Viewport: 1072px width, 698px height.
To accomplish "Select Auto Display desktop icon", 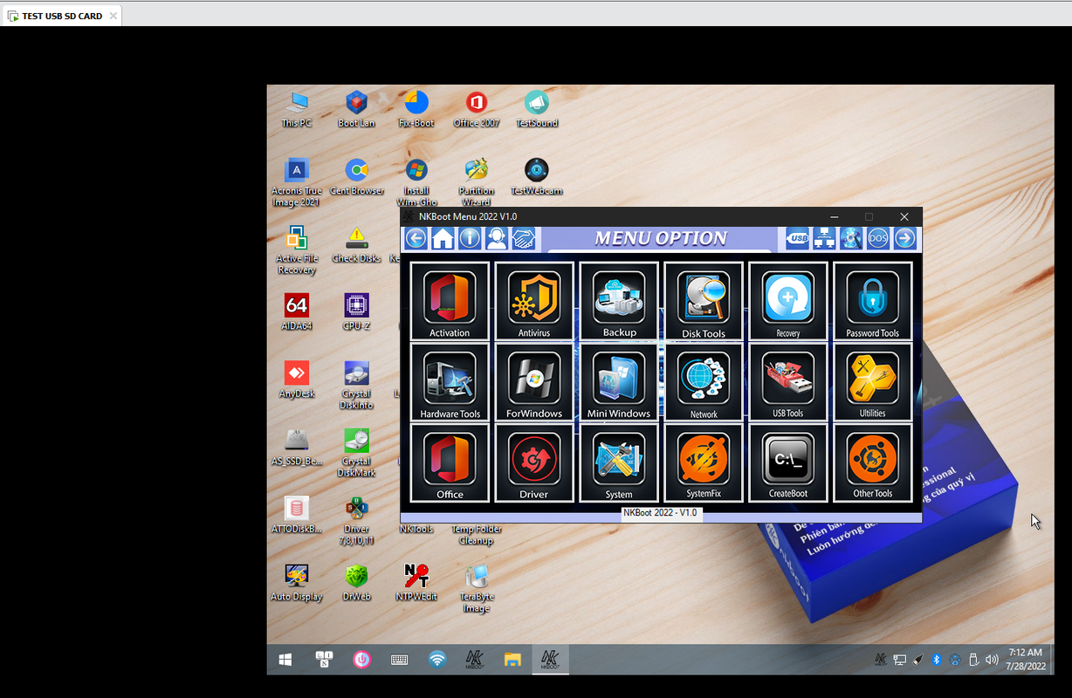I will 297,583.
